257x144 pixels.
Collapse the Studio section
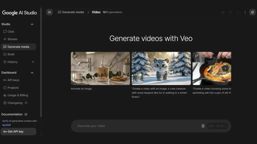pyautogui.click(x=32, y=24)
